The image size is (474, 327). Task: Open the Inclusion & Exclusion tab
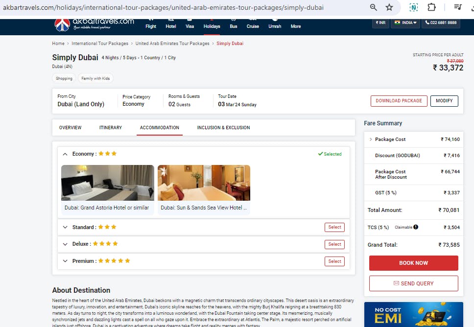pos(224,128)
